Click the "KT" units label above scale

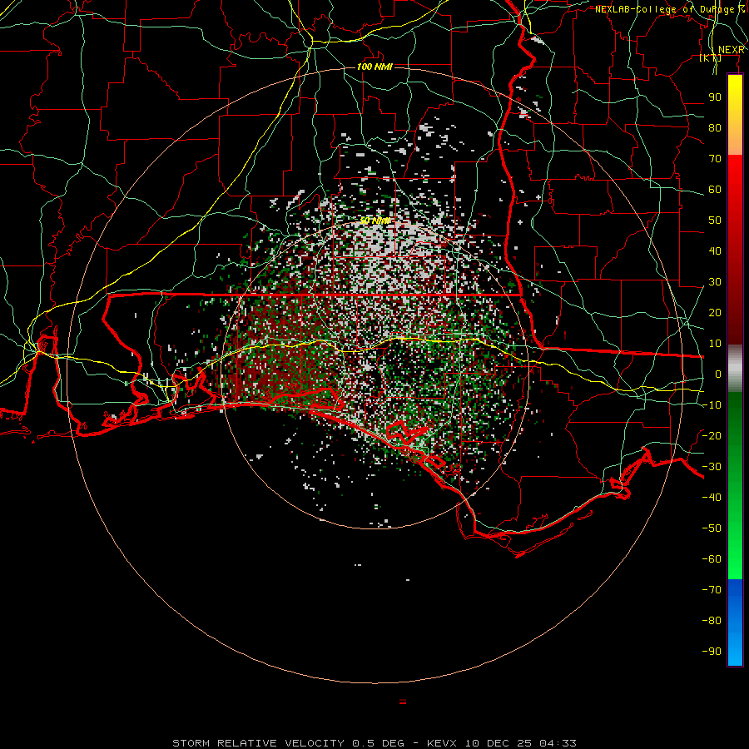pos(711,57)
